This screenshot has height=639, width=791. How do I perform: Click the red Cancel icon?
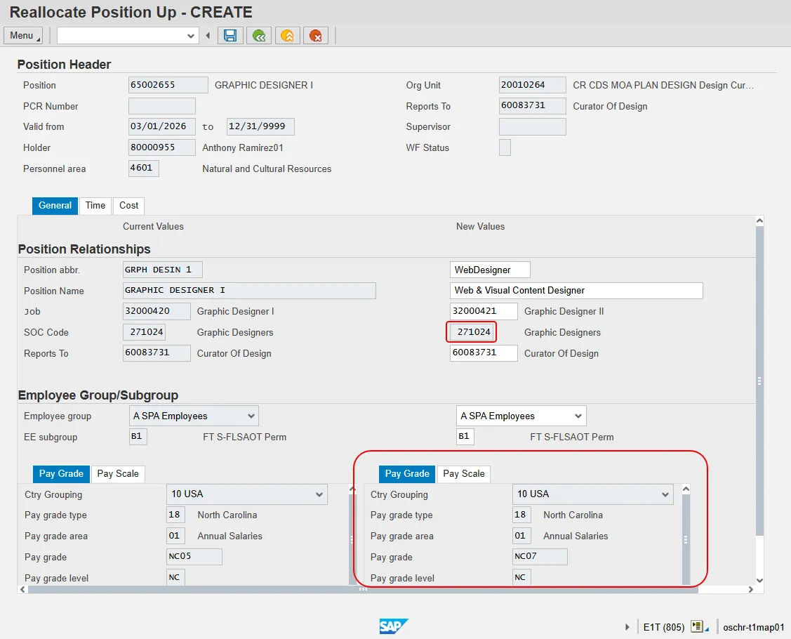click(x=316, y=36)
